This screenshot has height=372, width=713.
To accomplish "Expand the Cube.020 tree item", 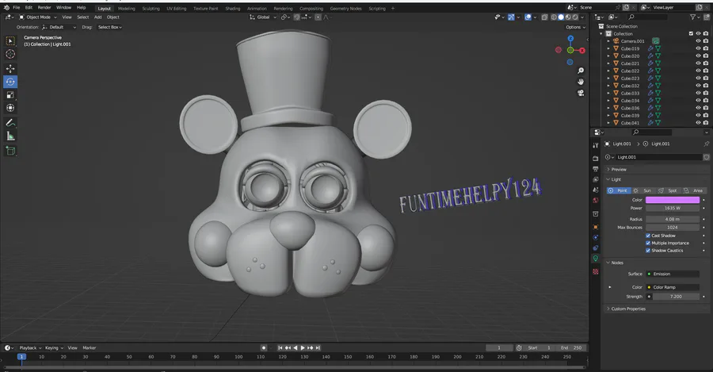I will click(x=608, y=56).
